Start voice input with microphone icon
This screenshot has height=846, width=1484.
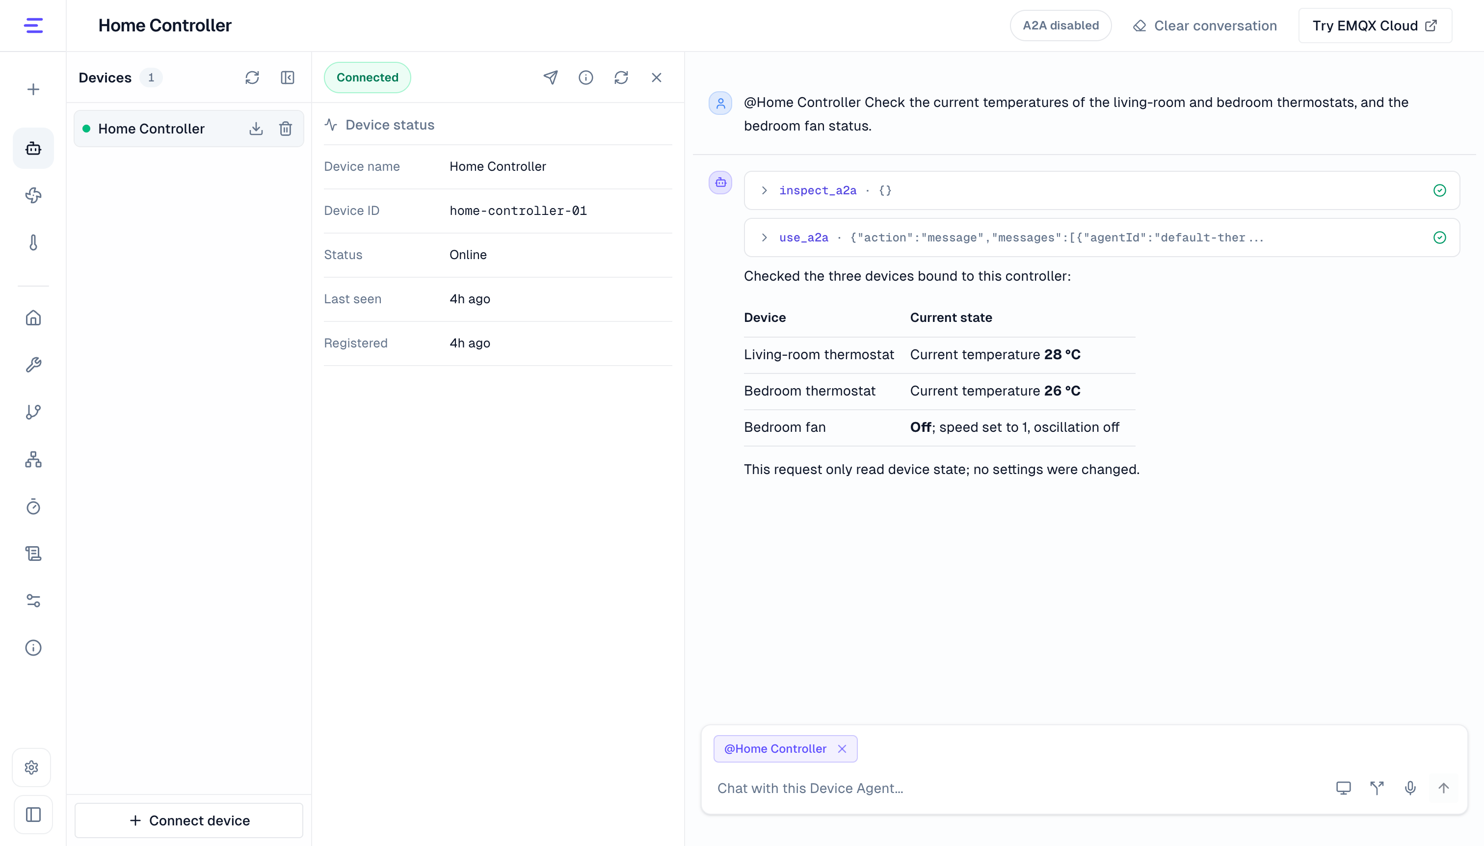click(1410, 789)
